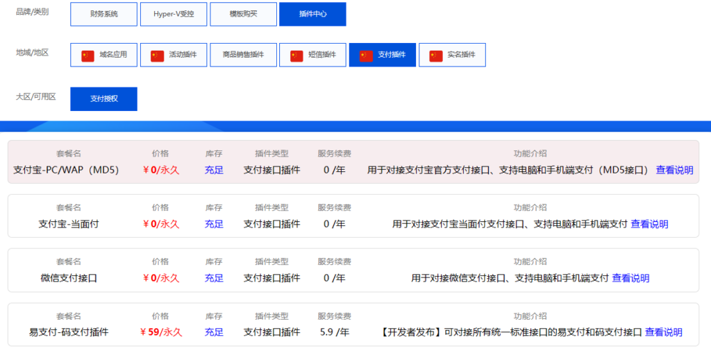711x362 pixels.
Task: Click the 【开发者发布】 description text
Action: click(510, 332)
